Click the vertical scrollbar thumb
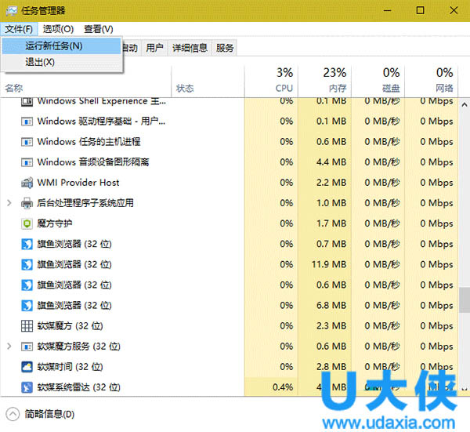Viewport: 470px width, 432px height. (x=464, y=300)
